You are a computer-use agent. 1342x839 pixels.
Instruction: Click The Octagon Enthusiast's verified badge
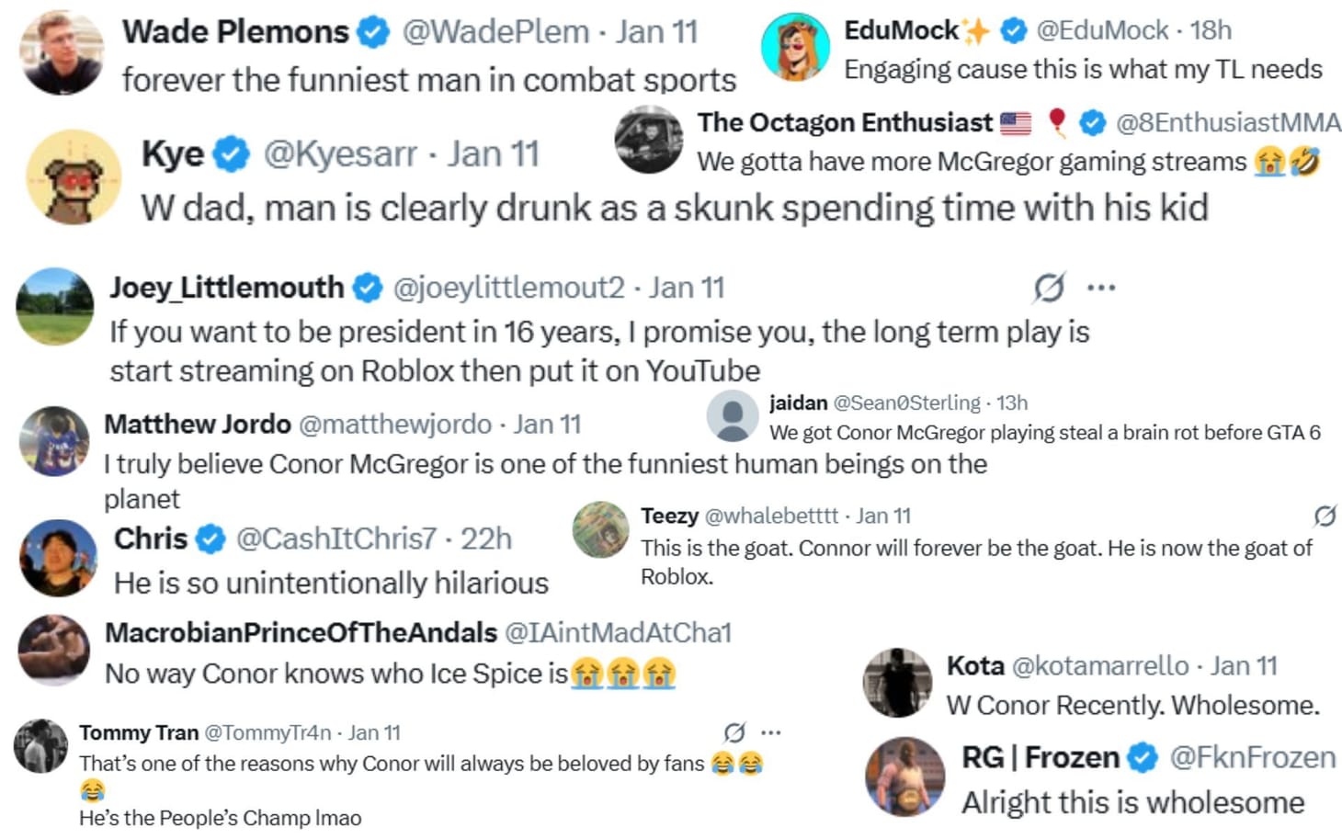tap(1090, 120)
